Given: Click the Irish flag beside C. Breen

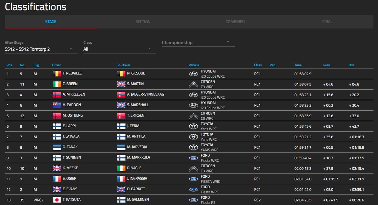Looking at the screenshot, I should click(x=57, y=84).
